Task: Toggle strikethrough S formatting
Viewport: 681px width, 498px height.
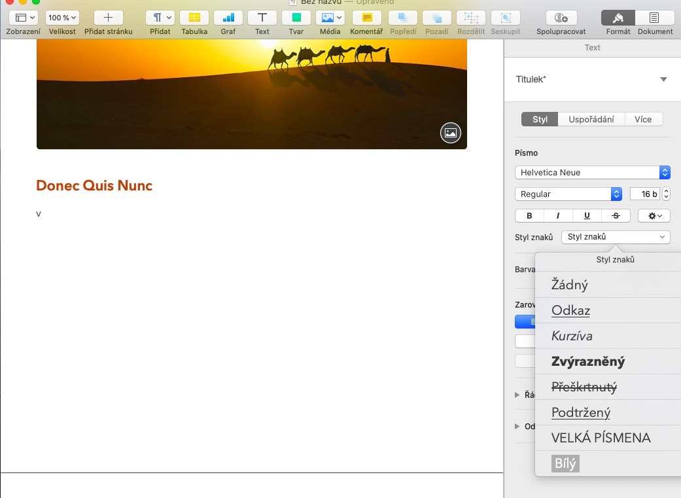Action: pyautogui.click(x=616, y=215)
